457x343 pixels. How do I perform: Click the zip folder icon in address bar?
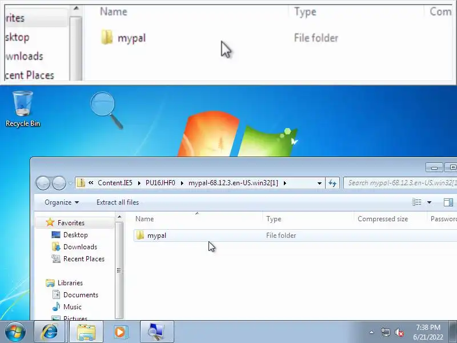(x=81, y=183)
